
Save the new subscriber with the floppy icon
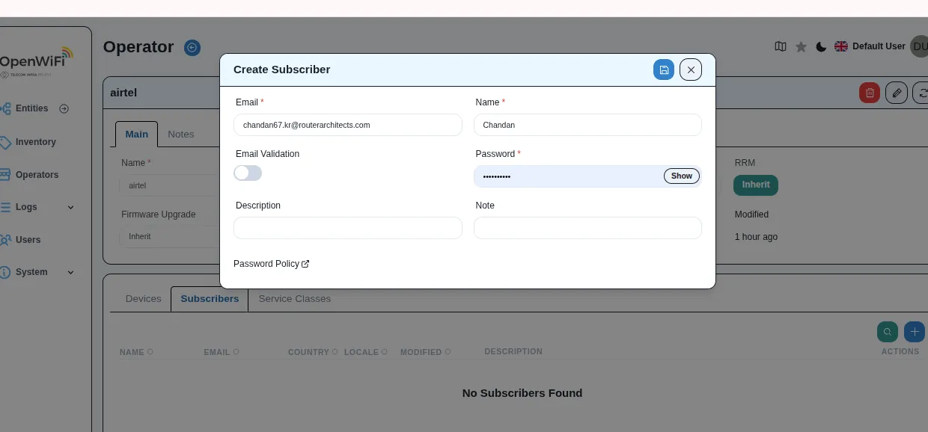coord(664,69)
